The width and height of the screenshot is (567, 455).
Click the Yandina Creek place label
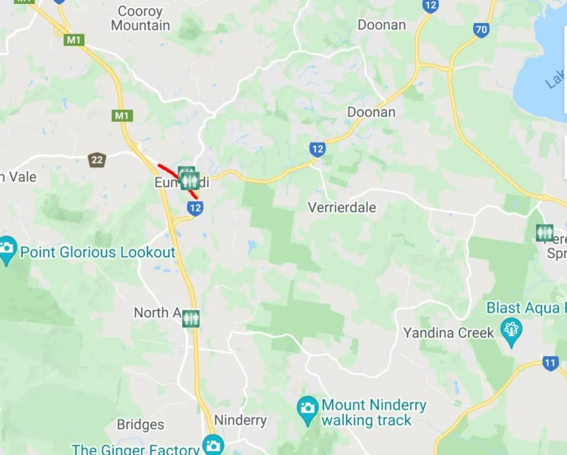(449, 333)
